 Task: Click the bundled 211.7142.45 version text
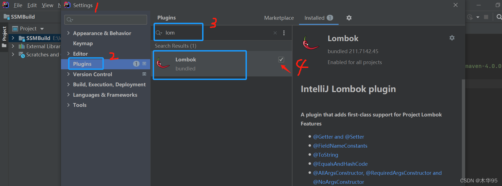coord(353,51)
